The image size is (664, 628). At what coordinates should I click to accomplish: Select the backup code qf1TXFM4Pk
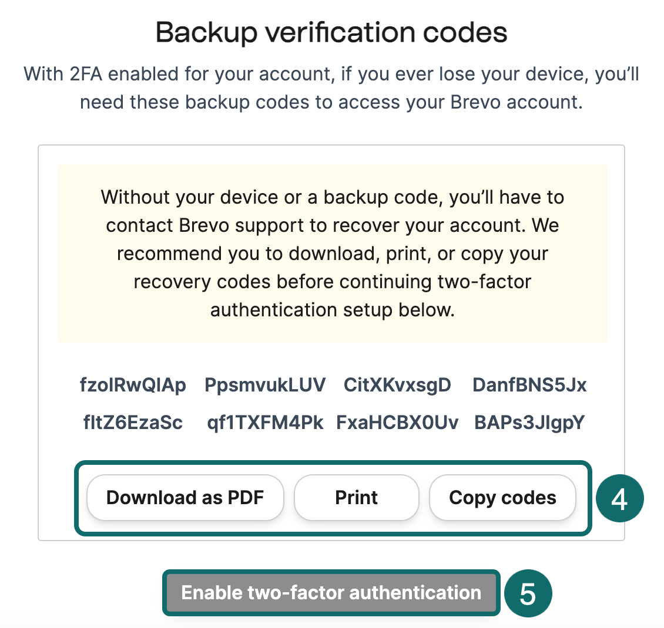point(265,423)
